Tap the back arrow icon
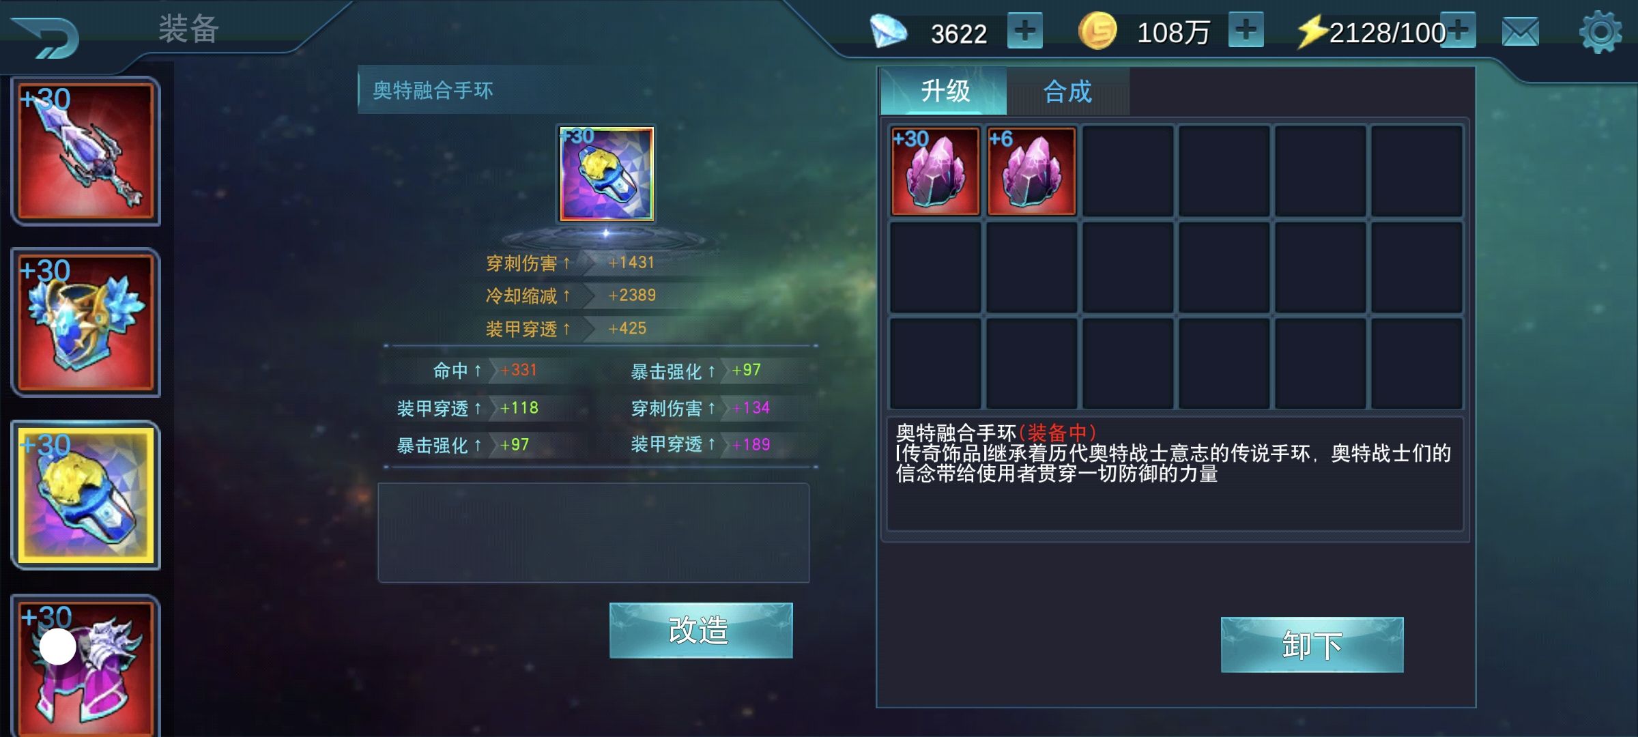Viewport: 1638px width, 737px height. (46, 36)
